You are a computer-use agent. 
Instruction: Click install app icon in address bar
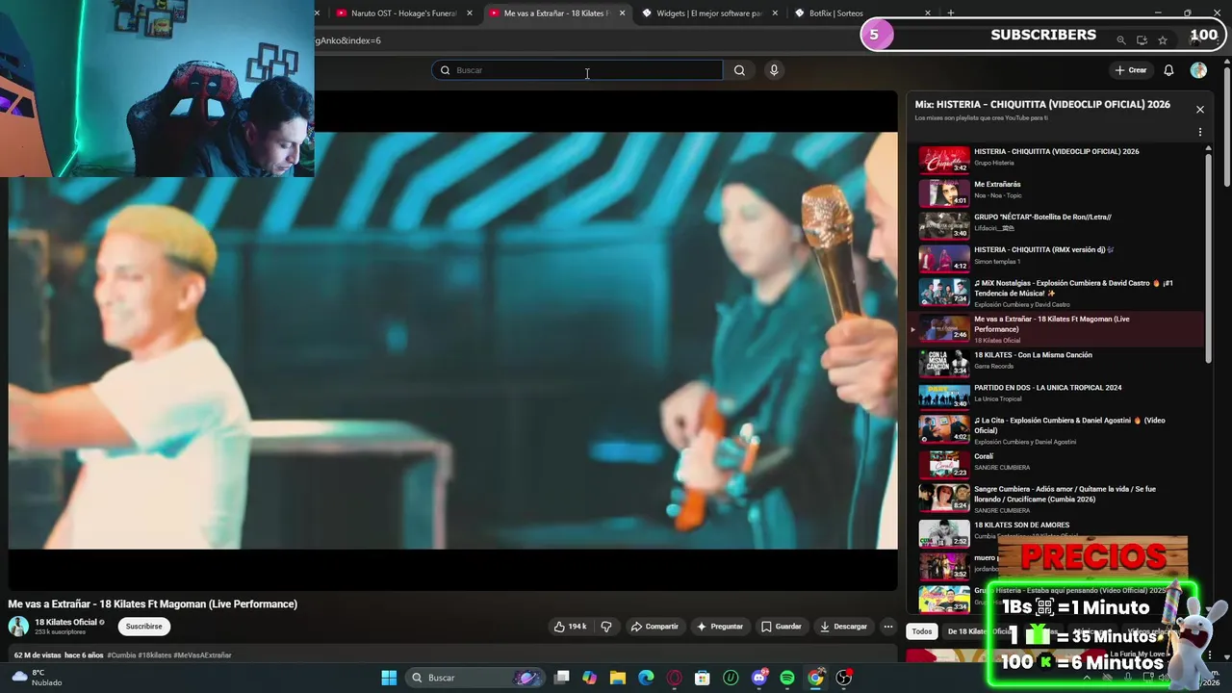pos(1142,40)
